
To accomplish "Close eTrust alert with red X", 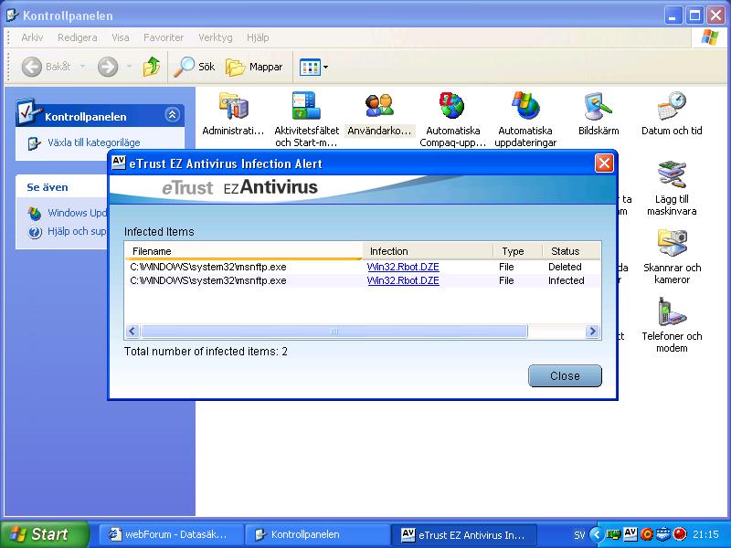I will click(604, 163).
